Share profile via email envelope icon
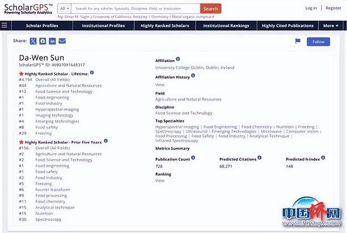This screenshot has height=233, width=347. pos(62,41)
